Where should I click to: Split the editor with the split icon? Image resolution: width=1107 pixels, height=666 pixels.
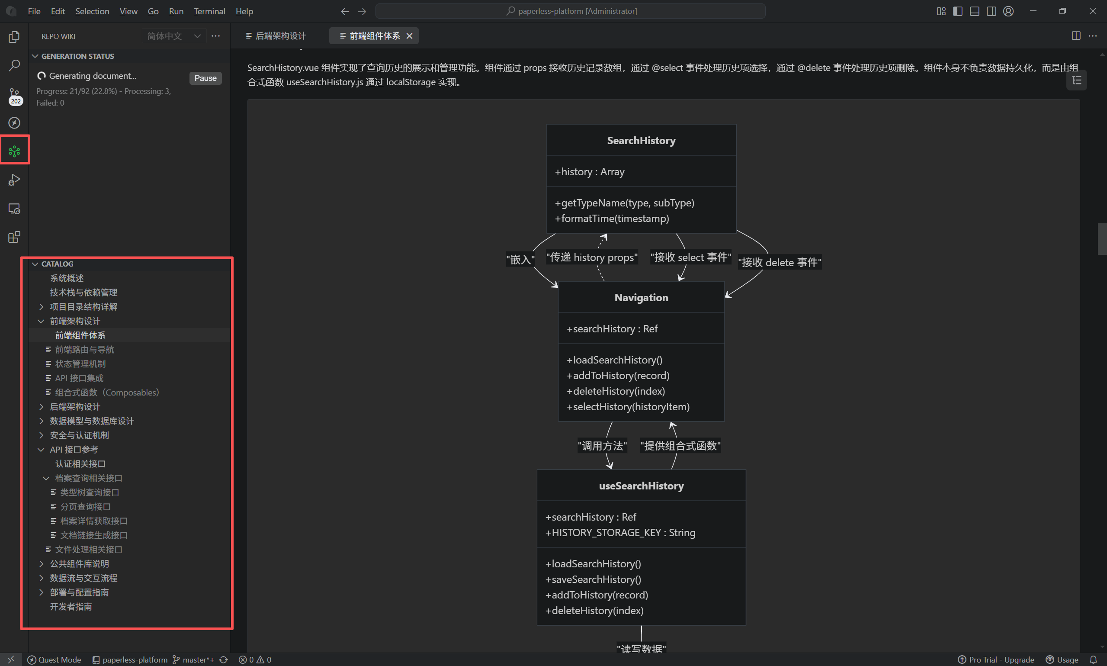point(1075,36)
